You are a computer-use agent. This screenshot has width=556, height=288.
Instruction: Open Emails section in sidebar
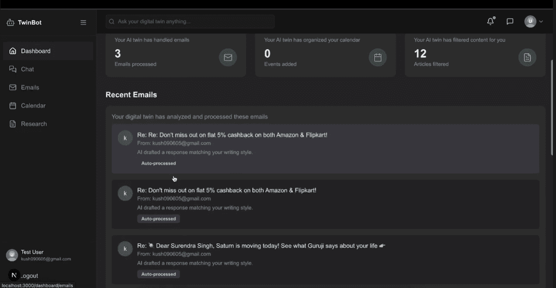point(30,88)
